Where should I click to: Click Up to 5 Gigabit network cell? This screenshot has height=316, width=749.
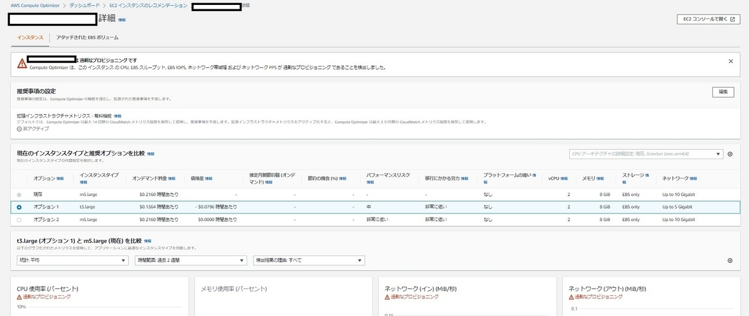[x=678, y=207]
